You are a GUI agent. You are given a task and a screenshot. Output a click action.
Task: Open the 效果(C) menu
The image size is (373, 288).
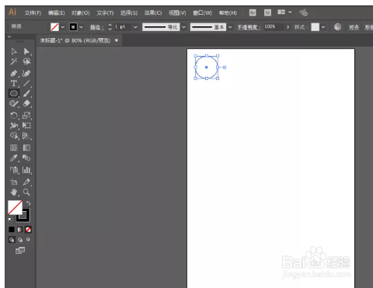click(153, 12)
